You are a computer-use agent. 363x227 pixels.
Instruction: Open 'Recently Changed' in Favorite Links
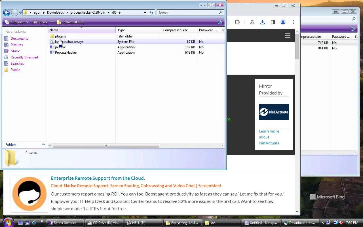(x=24, y=57)
